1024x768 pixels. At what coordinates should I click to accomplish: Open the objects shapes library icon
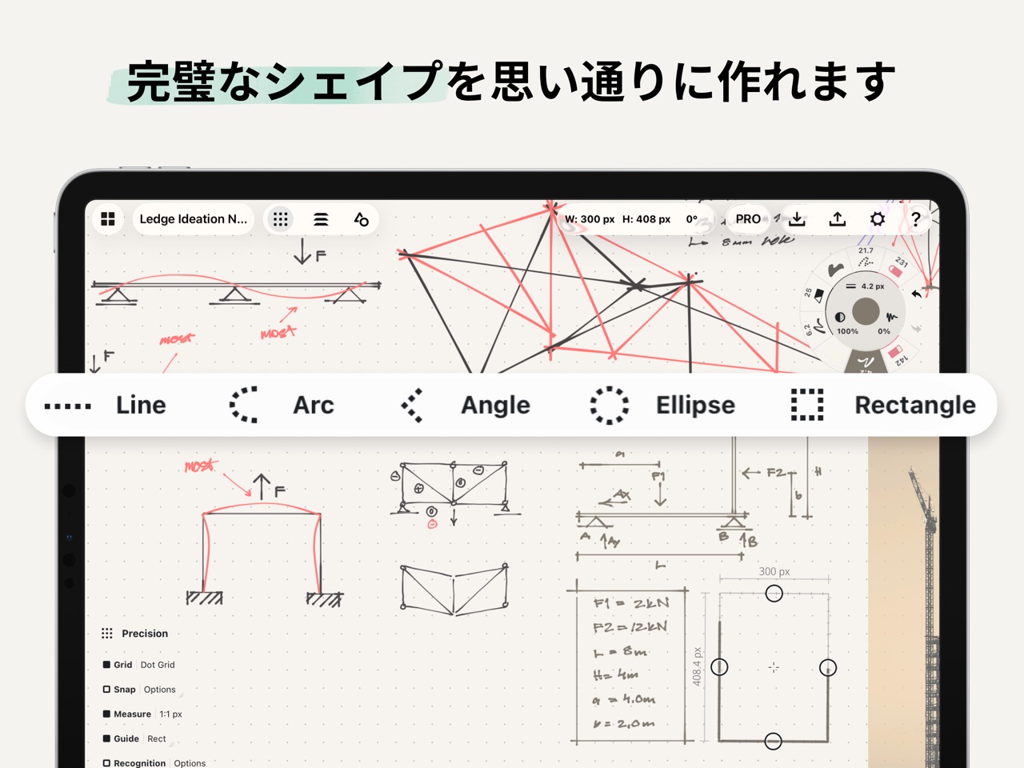click(361, 219)
